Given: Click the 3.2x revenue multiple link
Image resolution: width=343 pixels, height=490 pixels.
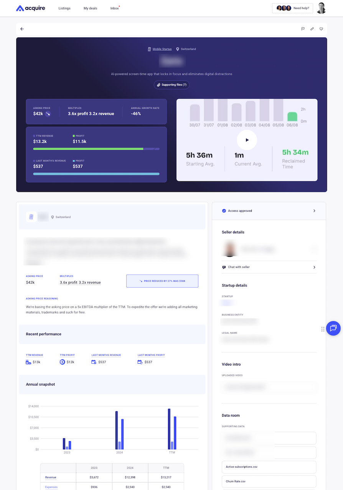Looking at the screenshot, I should [x=90, y=283].
